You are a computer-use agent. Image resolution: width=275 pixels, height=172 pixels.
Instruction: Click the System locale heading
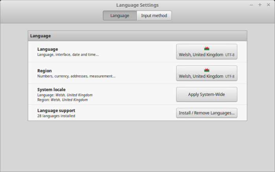tap(51, 90)
